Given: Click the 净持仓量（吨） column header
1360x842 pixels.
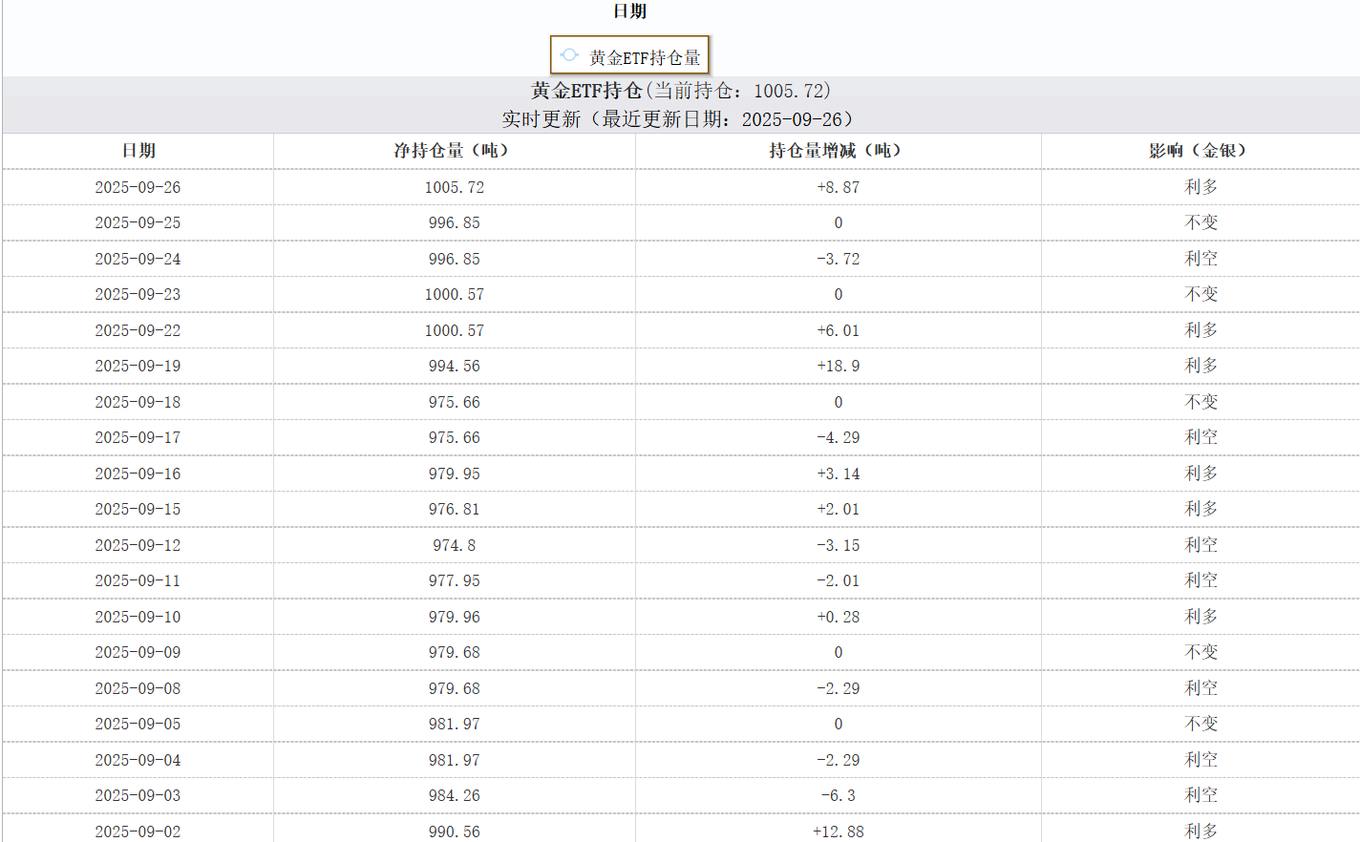Looking at the screenshot, I should point(455,151).
